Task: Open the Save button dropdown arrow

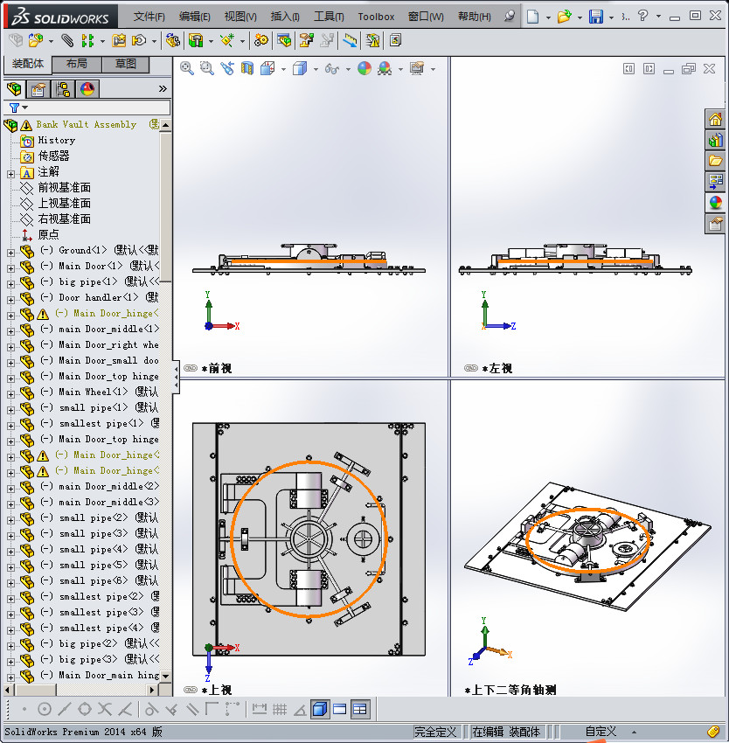Action: pyautogui.click(x=611, y=17)
